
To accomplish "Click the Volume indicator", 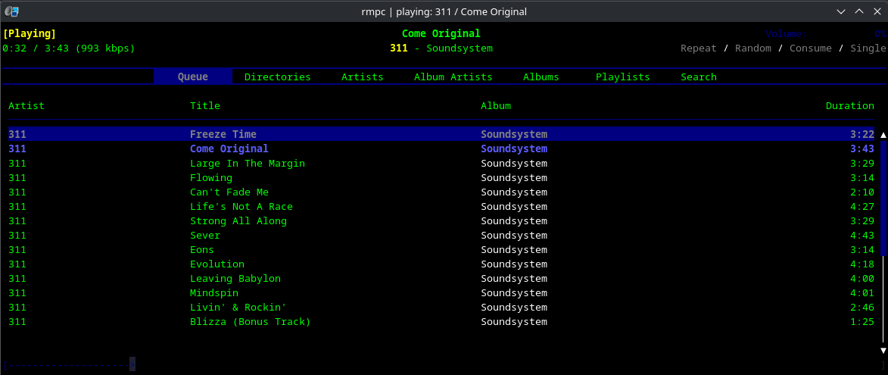I will 826,34.
